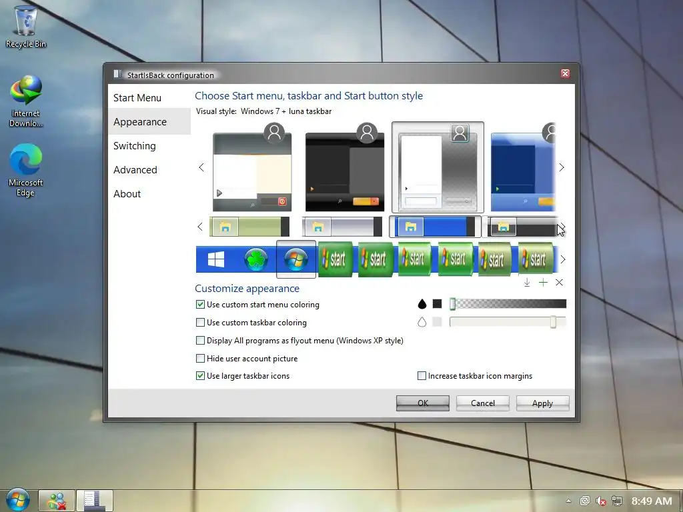Image resolution: width=683 pixels, height=512 pixels.
Task: Click the black start menu color swatch
Action: [x=438, y=304]
